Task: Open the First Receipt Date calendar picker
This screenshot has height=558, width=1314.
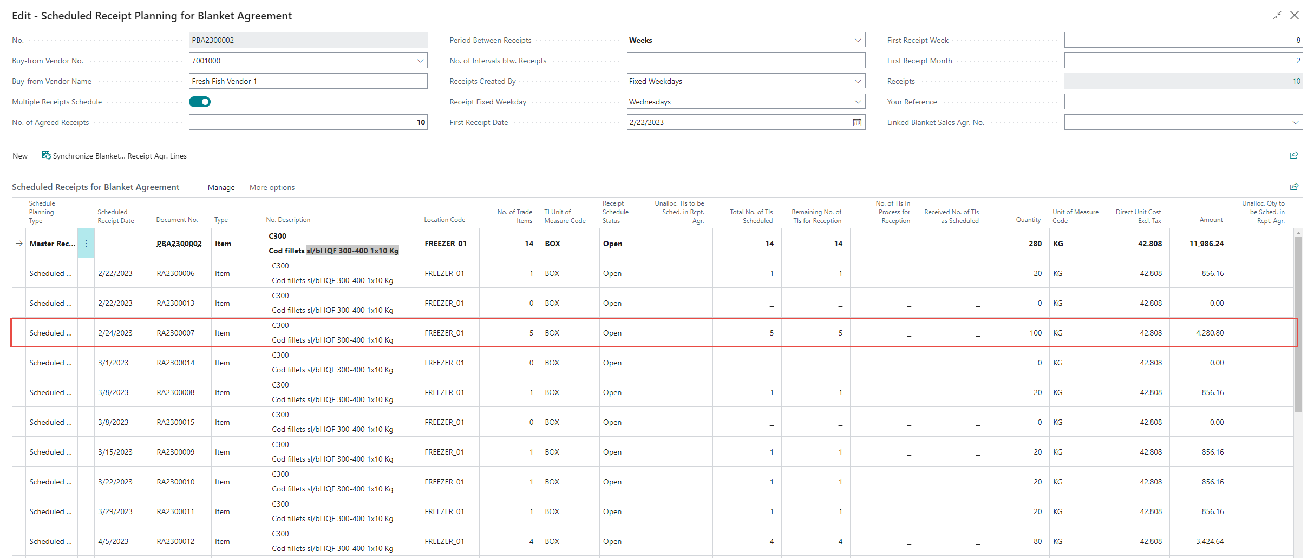Action: tap(857, 122)
